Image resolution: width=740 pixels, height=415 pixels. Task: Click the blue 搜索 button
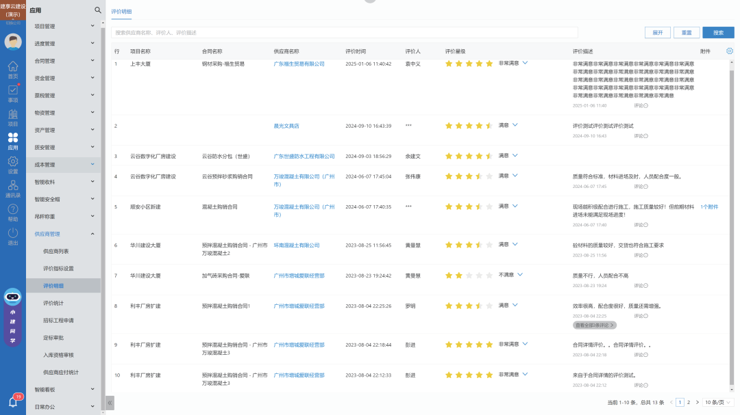[x=717, y=33]
